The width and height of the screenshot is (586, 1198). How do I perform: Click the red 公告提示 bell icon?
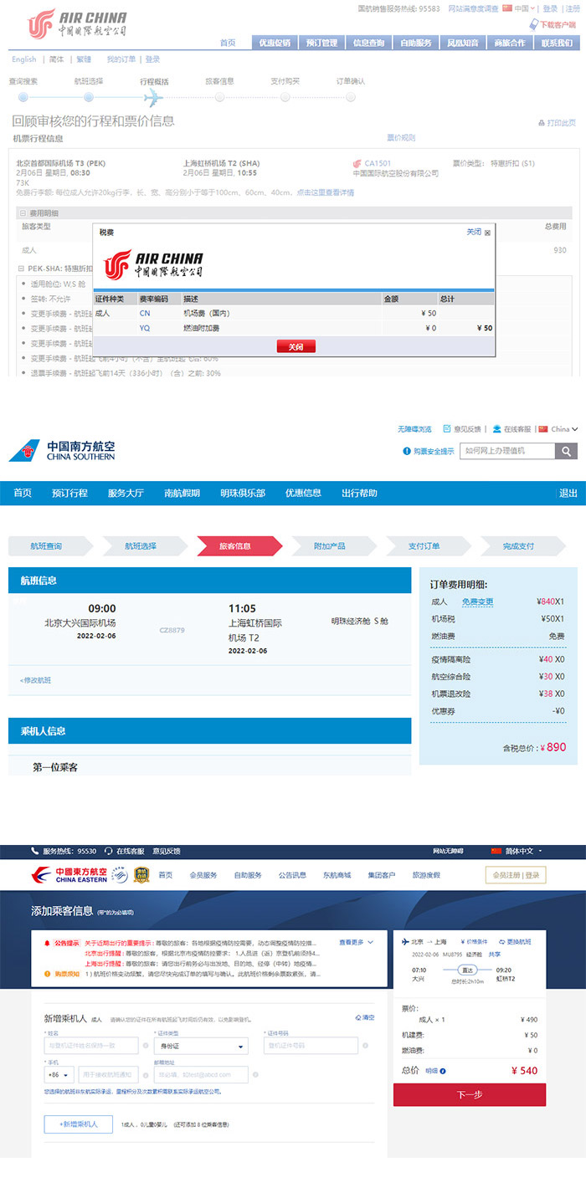pos(47,942)
